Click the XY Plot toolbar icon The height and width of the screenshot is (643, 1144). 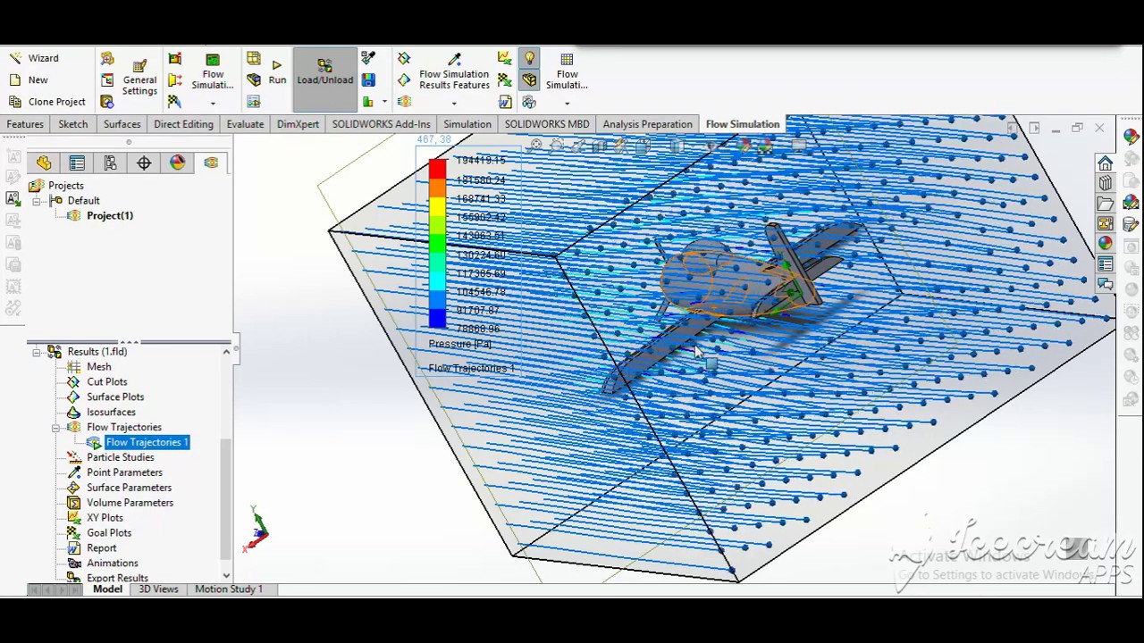505,58
